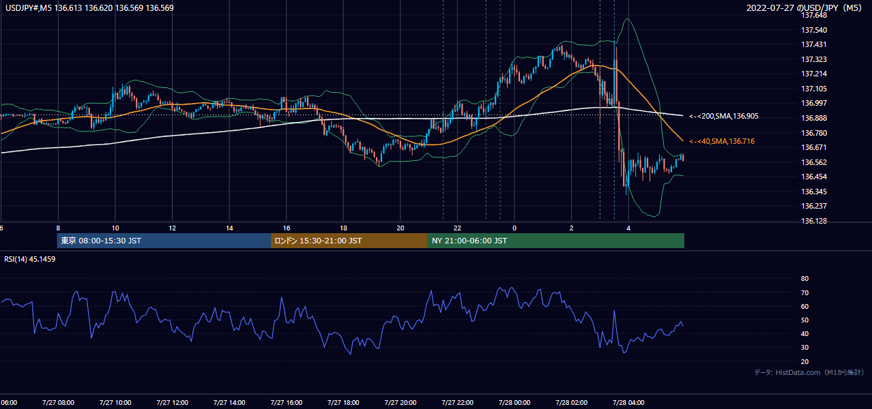Click price axis value 136.562
Viewport: 872px width, 409px height.
[x=814, y=162]
